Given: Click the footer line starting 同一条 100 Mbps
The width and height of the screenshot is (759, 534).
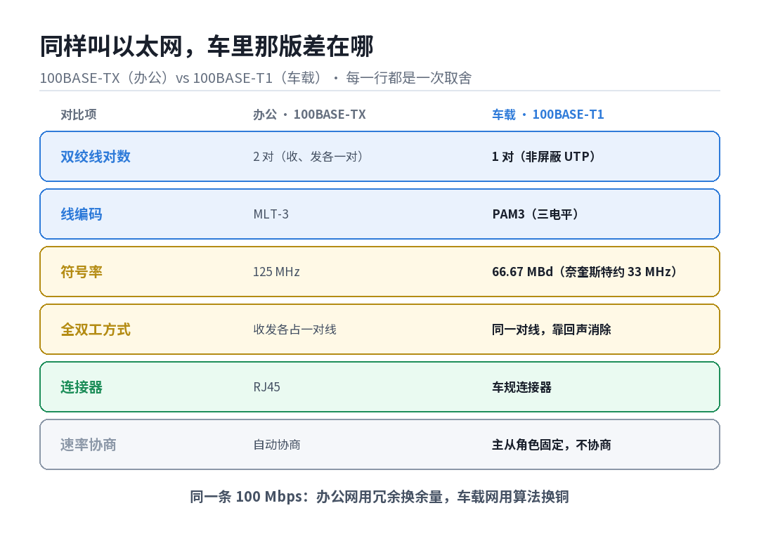Looking at the screenshot, I should point(379,497).
